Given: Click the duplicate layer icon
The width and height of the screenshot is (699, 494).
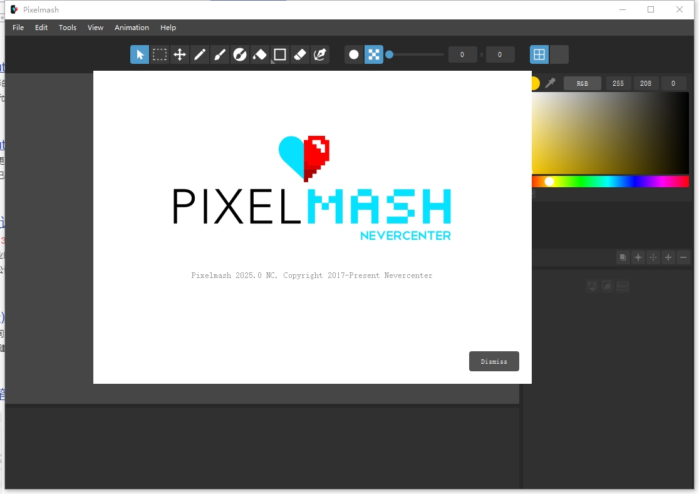Looking at the screenshot, I should pos(623,257).
